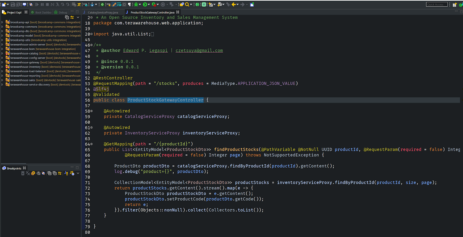The height and width of the screenshot is (237, 463).
Task: Click the Quick Access search field
Action: tap(437, 4)
